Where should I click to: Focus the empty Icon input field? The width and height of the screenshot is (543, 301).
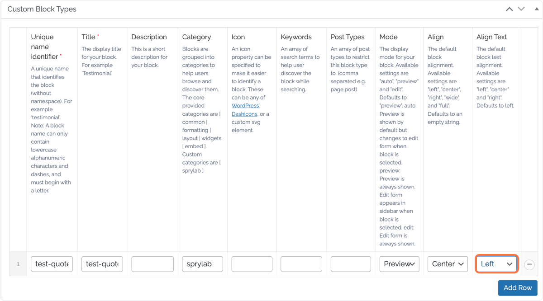point(252,264)
